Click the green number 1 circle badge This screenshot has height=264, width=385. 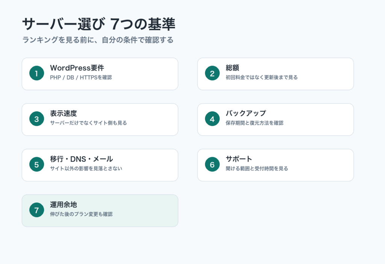[36, 73]
